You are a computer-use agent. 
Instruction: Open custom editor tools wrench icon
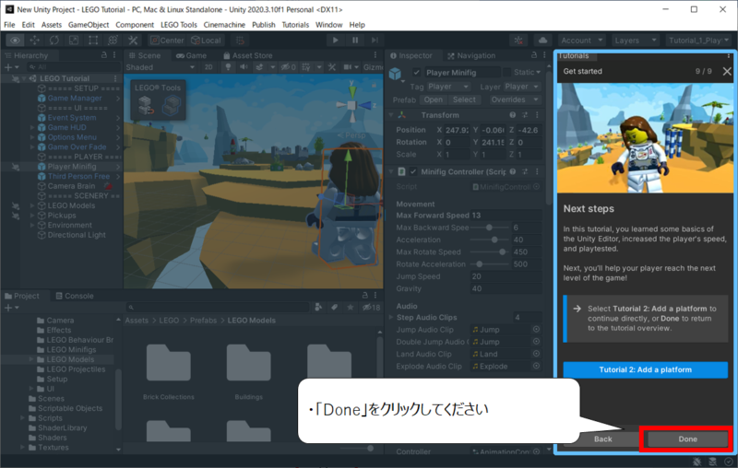click(133, 41)
